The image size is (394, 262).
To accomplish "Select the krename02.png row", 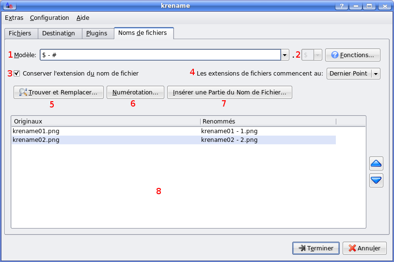I will point(174,140).
